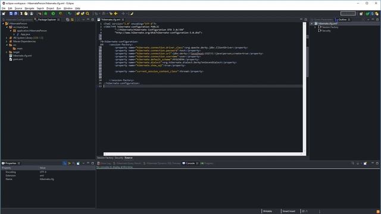Image resolution: width=381 pixels, height=214 pixels.
Task: Collapse the src/main/java source folder
Action: 7,27
